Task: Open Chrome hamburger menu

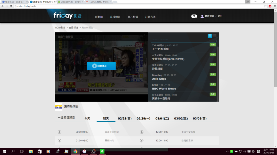Action: 275,6
